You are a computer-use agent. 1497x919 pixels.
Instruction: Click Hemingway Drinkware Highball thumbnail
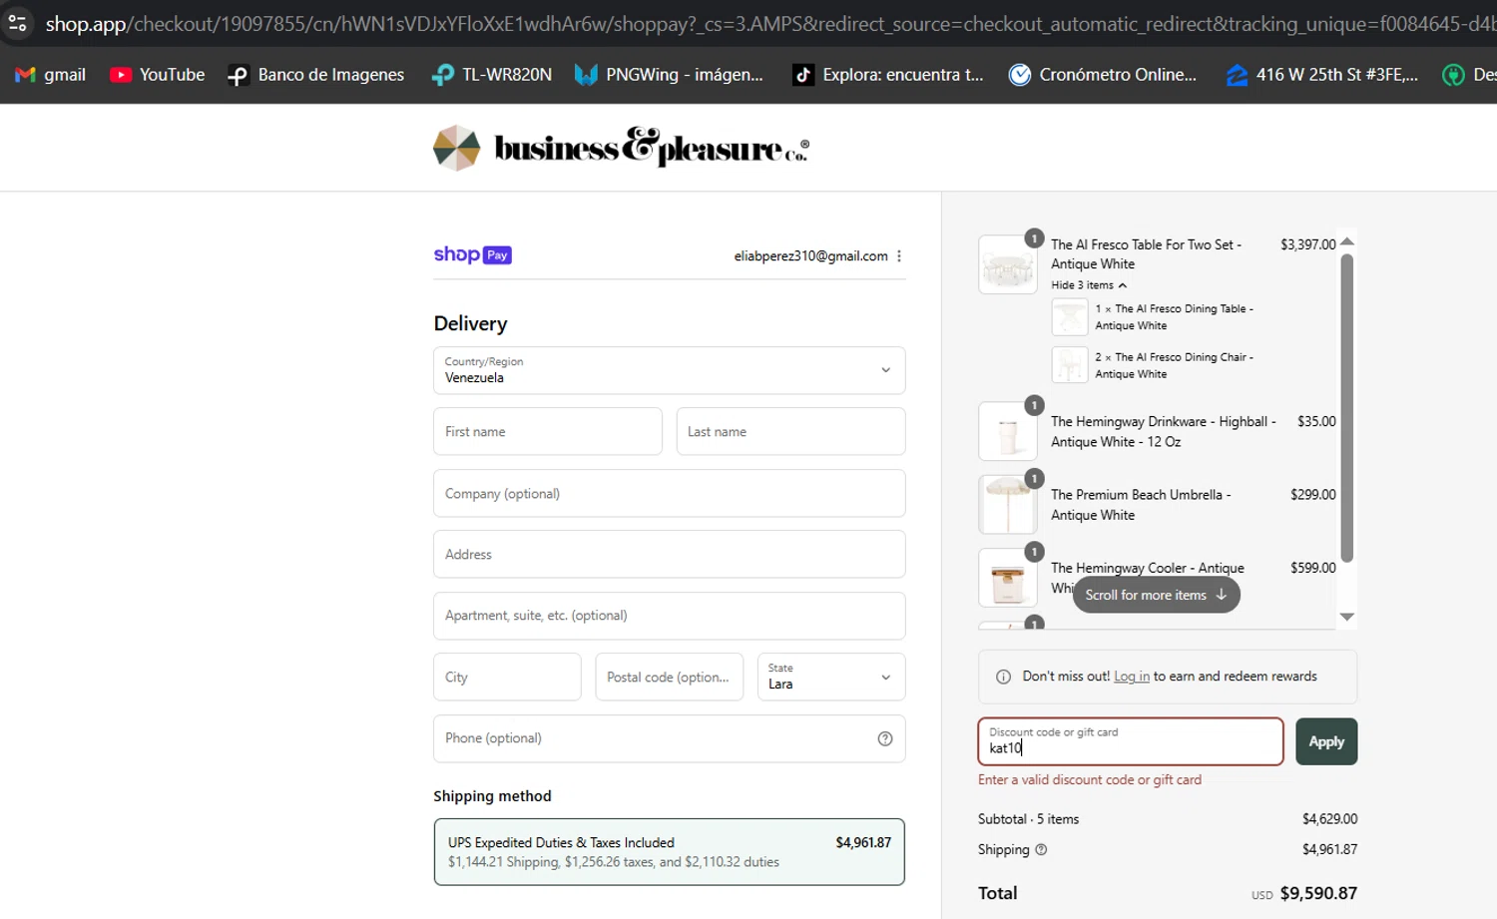pyautogui.click(x=1007, y=431)
